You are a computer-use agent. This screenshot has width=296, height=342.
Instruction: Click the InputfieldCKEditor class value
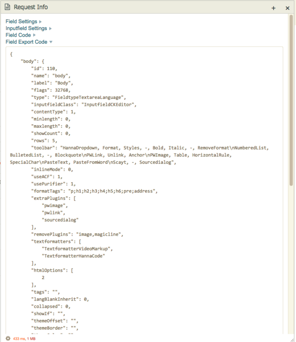(x=108, y=104)
